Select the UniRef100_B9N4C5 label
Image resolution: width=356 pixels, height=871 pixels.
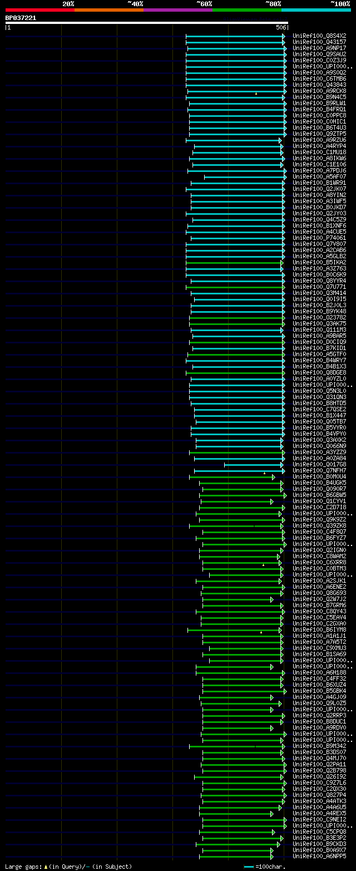[319, 97]
